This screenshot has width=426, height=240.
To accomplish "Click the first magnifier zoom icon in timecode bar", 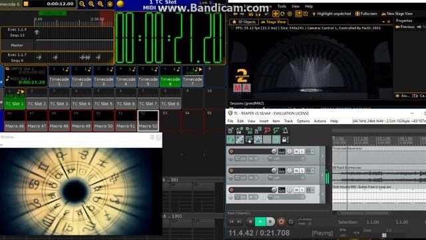I will pyautogui.click(x=82, y=4).
